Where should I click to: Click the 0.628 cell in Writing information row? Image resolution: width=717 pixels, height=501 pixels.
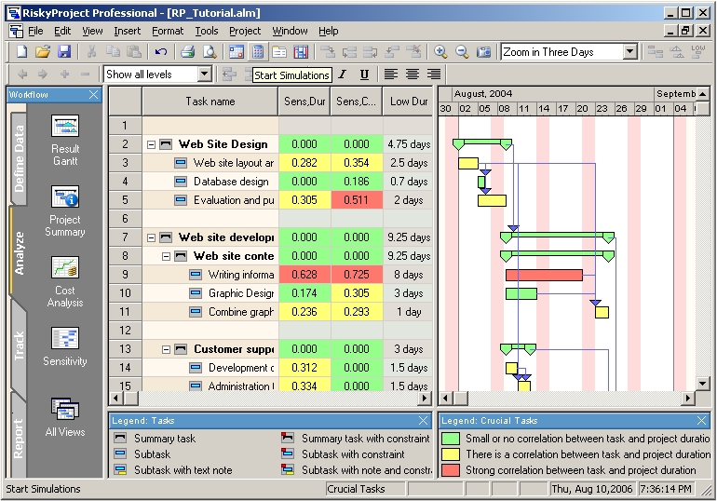click(304, 275)
